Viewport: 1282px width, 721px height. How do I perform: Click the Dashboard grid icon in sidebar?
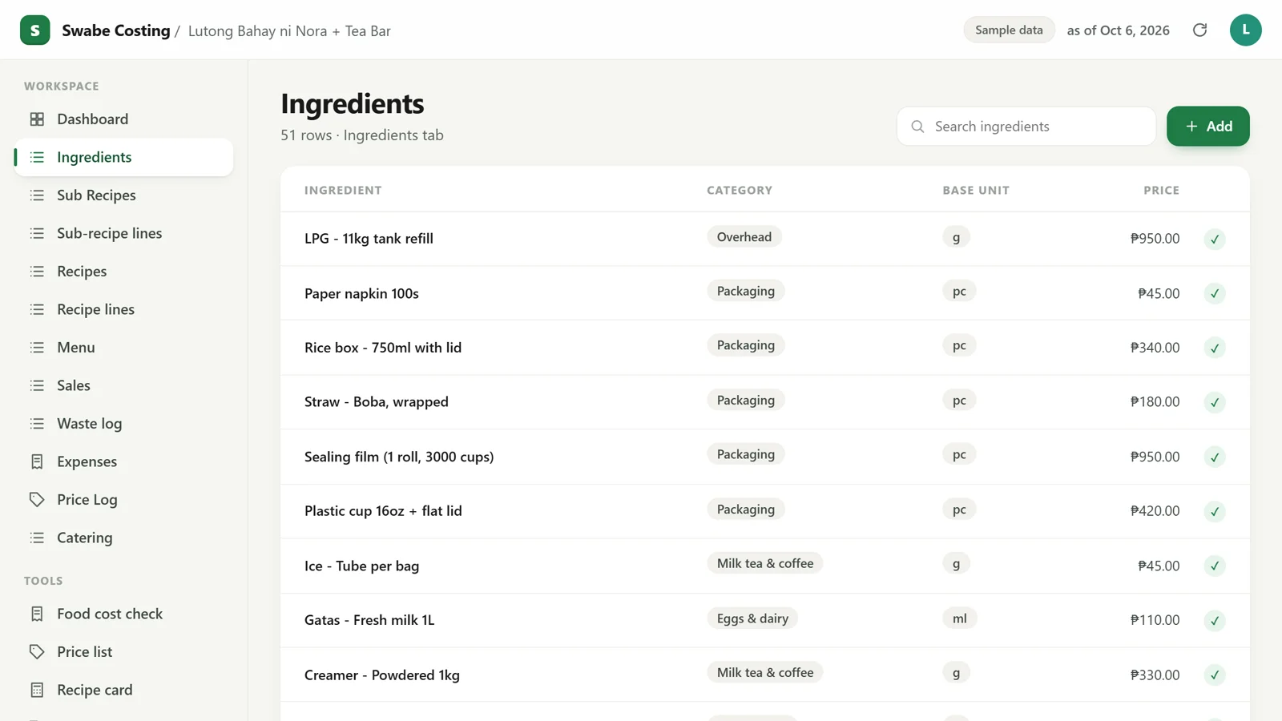point(37,119)
